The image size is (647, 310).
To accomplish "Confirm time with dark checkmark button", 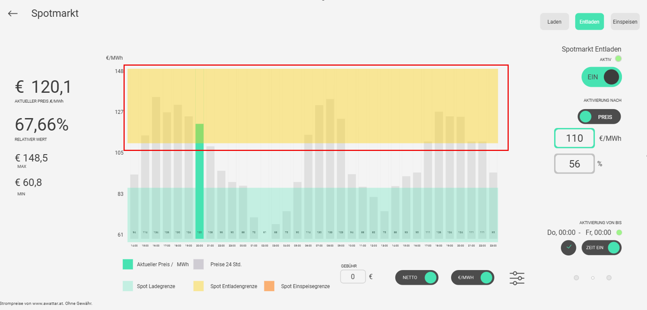I will (568, 248).
